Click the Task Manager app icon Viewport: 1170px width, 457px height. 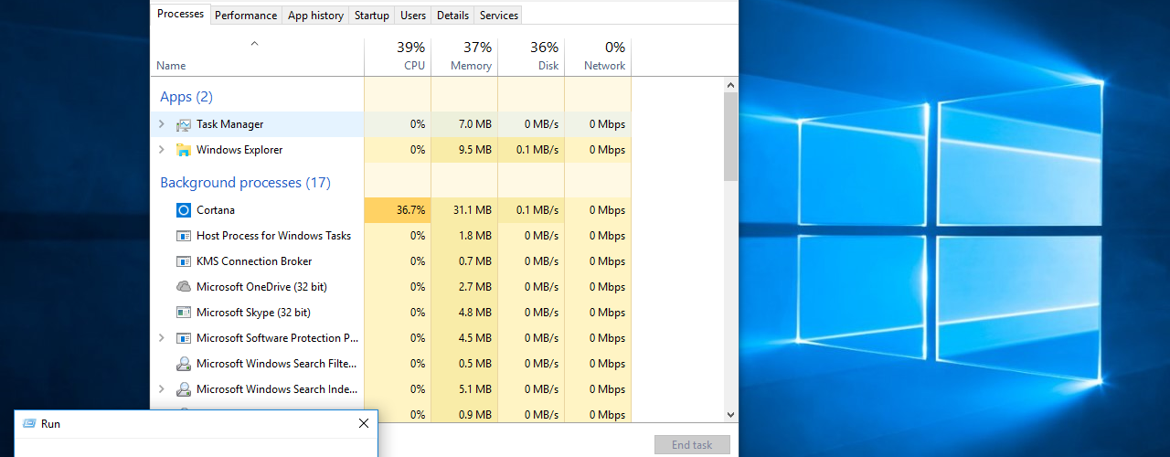[184, 124]
